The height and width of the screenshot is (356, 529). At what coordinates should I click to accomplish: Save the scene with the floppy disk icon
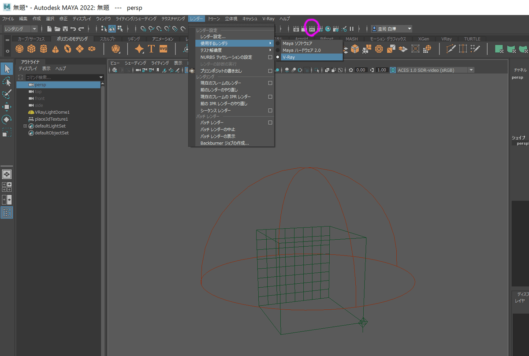[65, 29]
